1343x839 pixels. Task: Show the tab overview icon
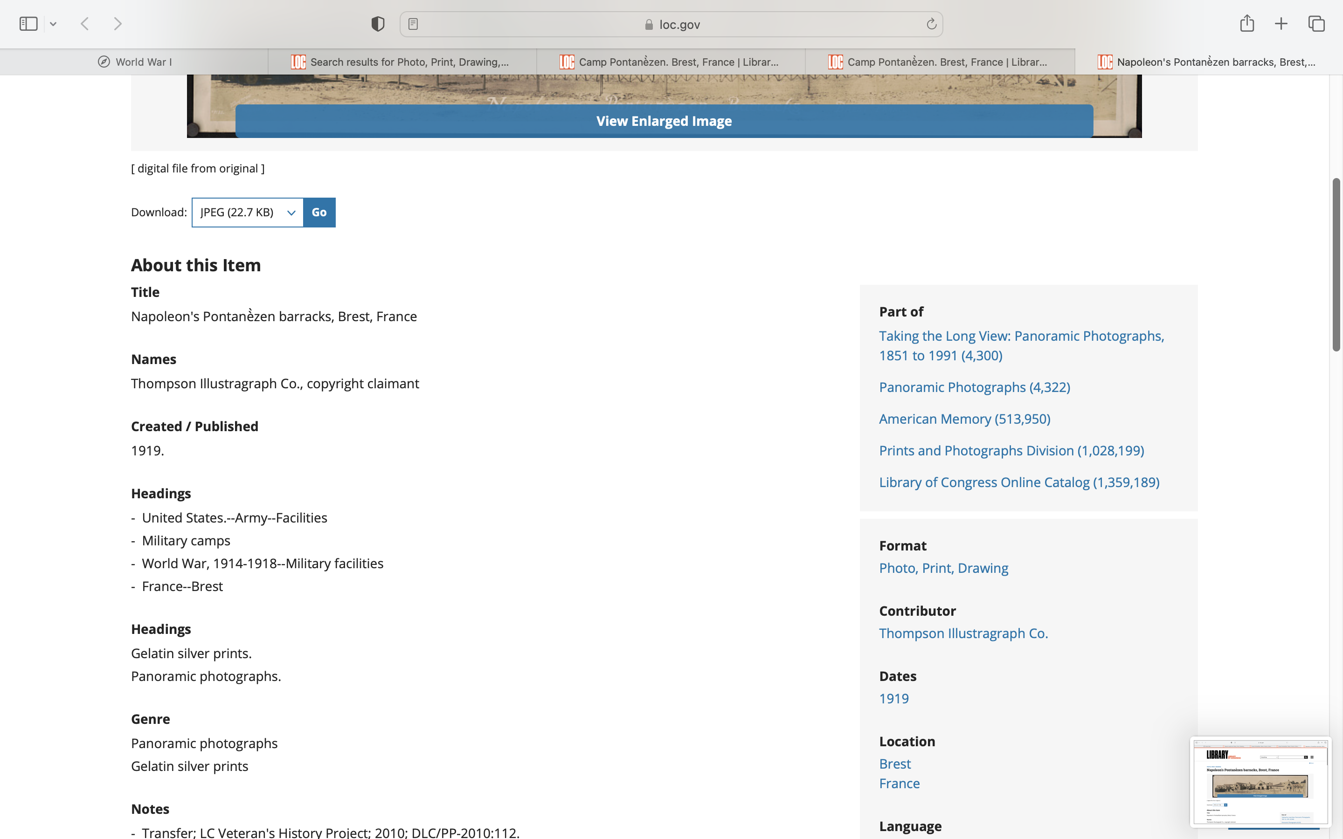pos(1316,24)
